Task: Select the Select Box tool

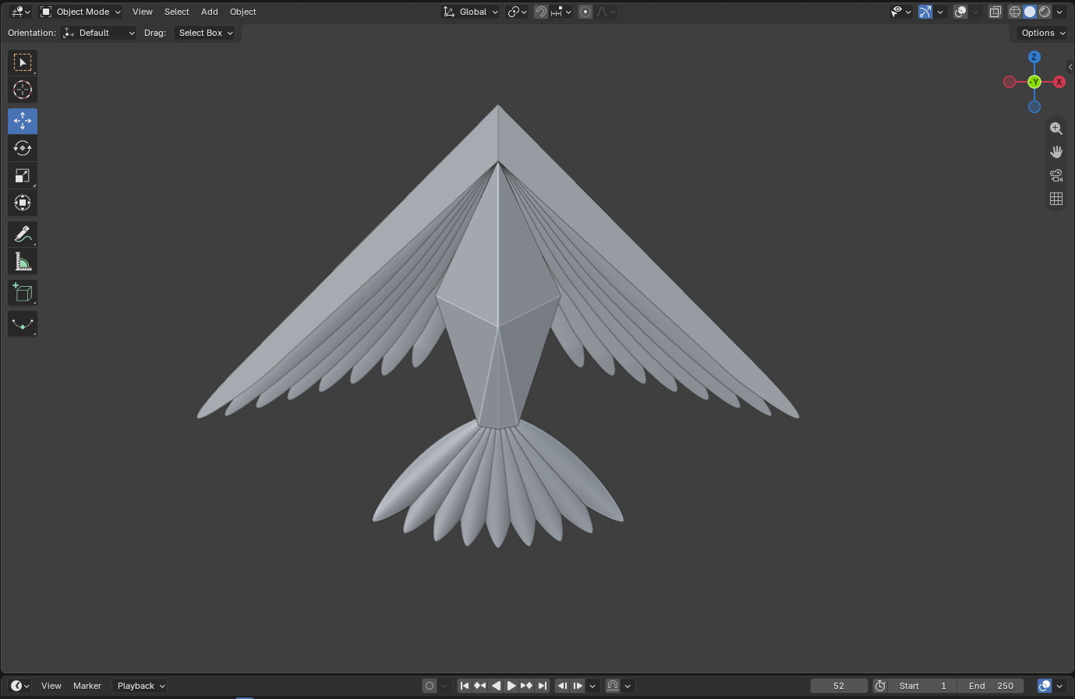Action: [23, 62]
